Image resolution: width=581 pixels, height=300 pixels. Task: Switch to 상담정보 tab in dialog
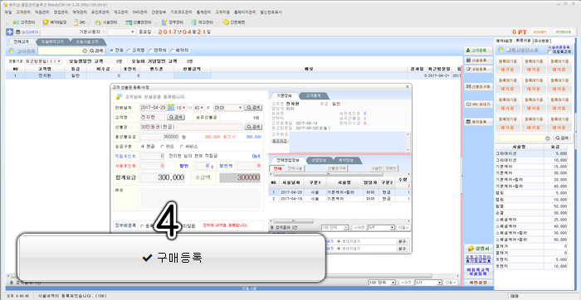[x=318, y=160]
